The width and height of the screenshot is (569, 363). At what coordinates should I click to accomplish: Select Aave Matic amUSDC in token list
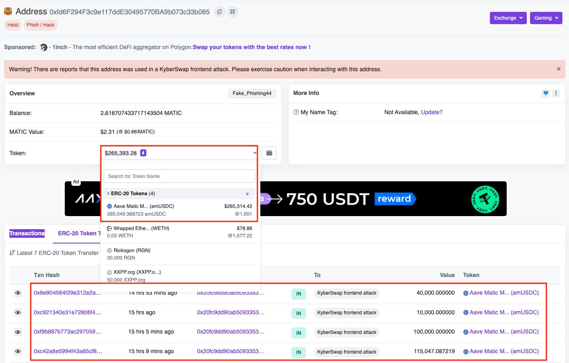pyautogui.click(x=180, y=210)
